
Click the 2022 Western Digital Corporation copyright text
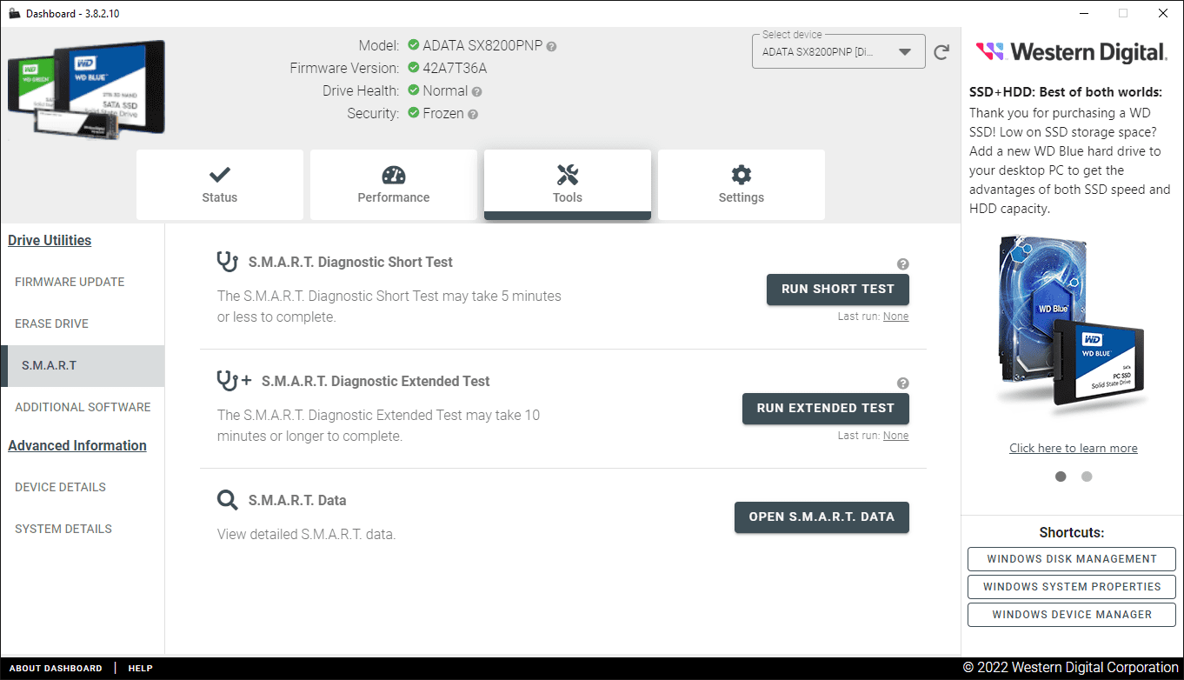tap(1070, 668)
